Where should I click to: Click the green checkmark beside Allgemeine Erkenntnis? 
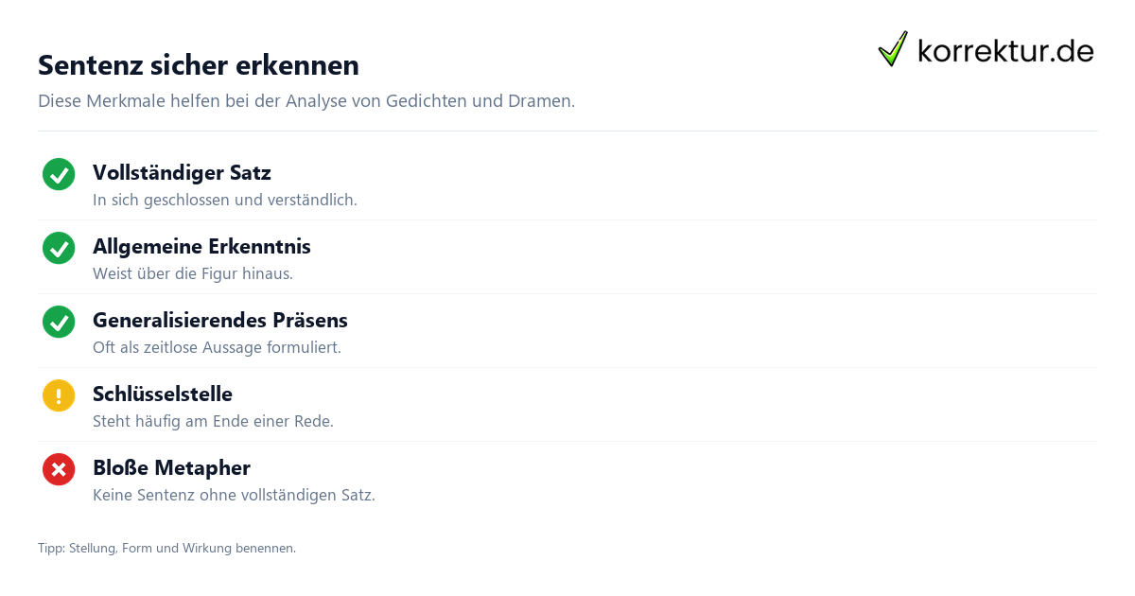point(59,248)
